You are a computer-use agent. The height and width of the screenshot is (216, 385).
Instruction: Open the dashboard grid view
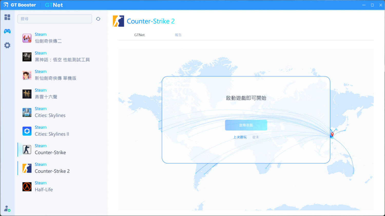7,17
